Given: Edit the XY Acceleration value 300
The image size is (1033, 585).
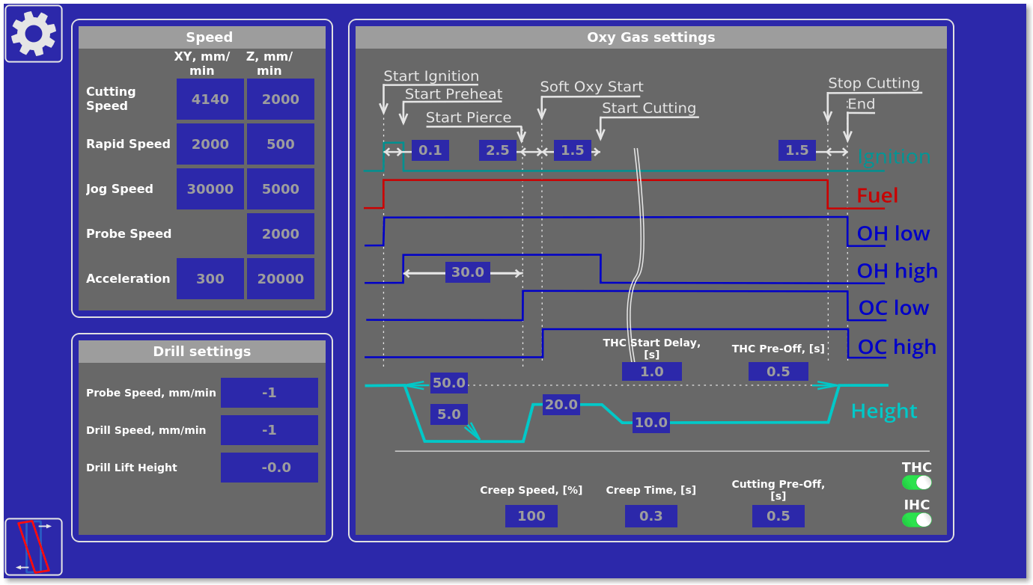Looking at the screenshot, I should (x=210, y=278).
